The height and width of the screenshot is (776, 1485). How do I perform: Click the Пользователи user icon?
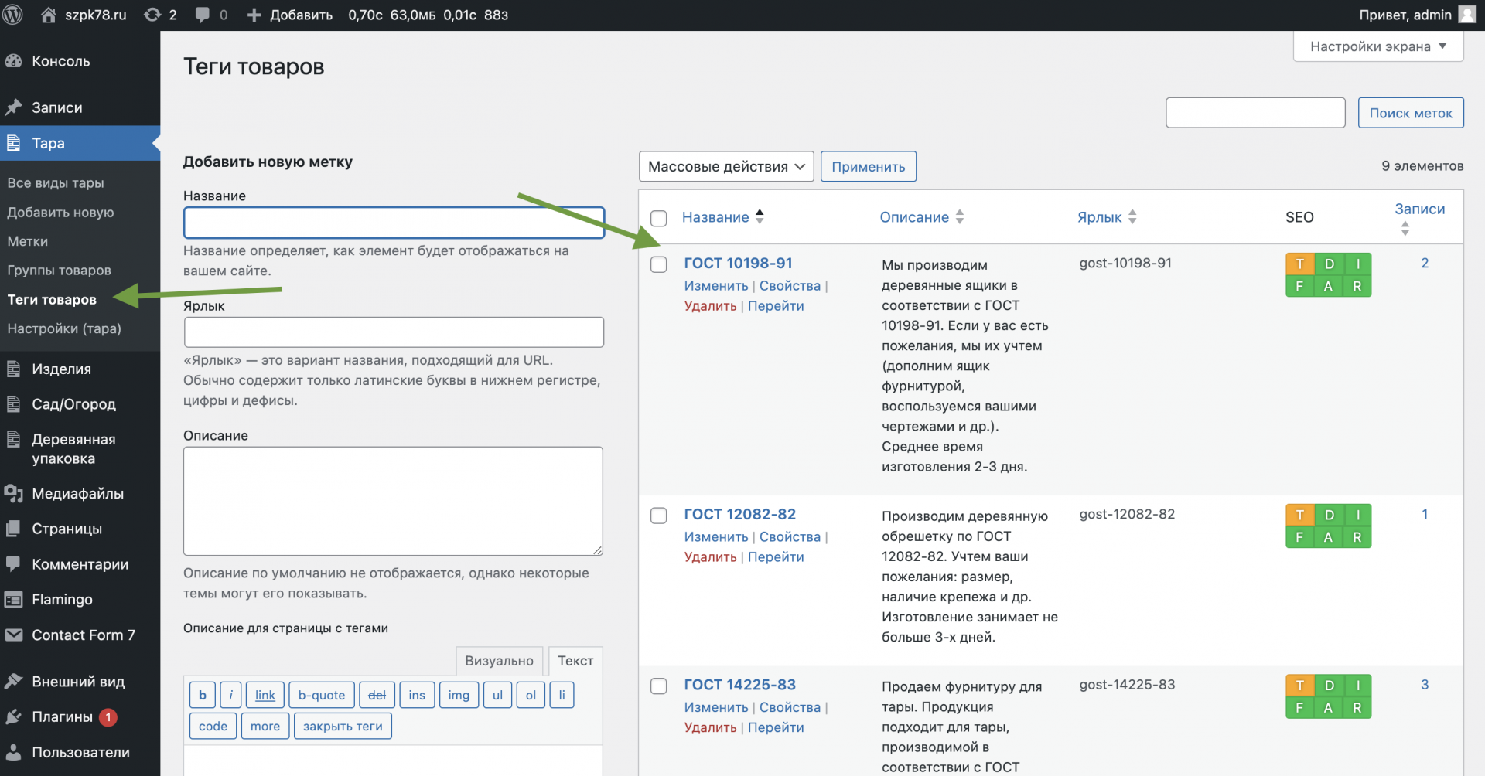(14, 752)
